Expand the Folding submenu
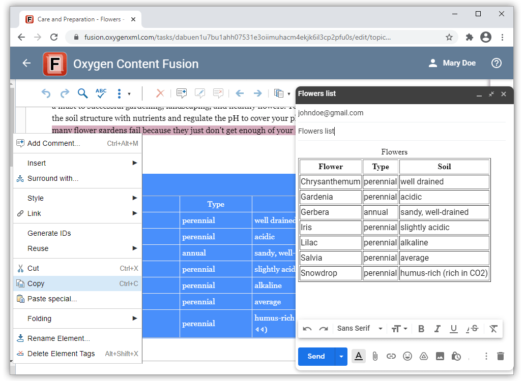The image size is (524, 381). [77, 319]
